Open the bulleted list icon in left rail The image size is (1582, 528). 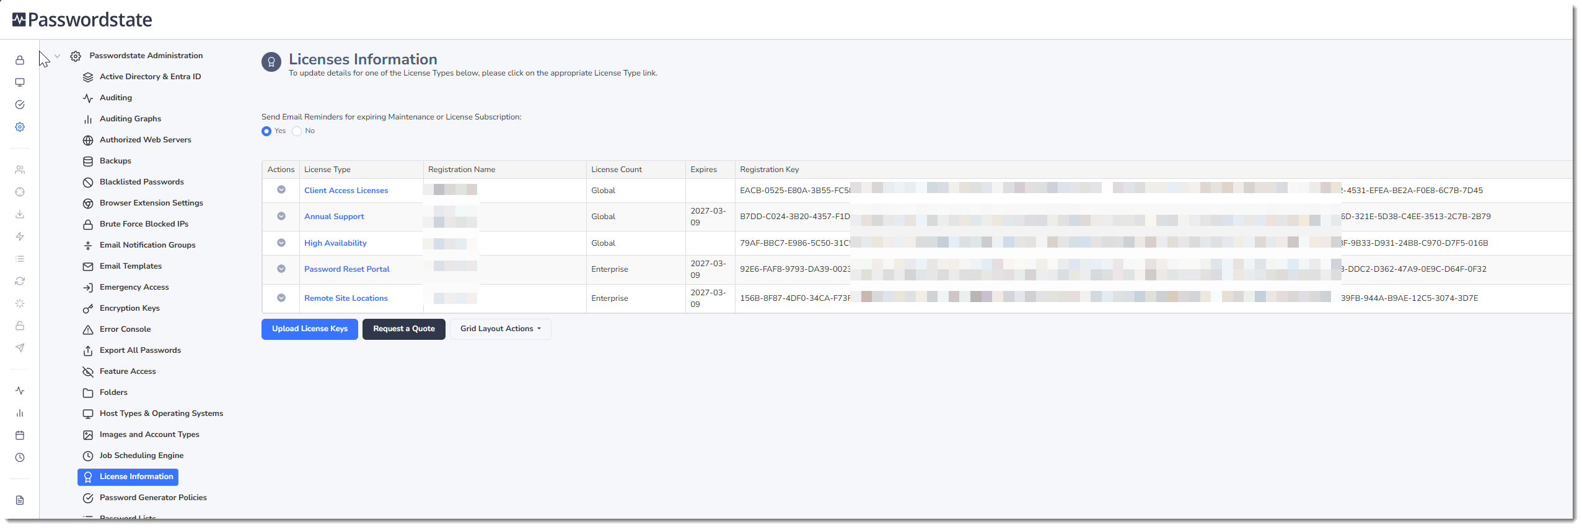20,259
